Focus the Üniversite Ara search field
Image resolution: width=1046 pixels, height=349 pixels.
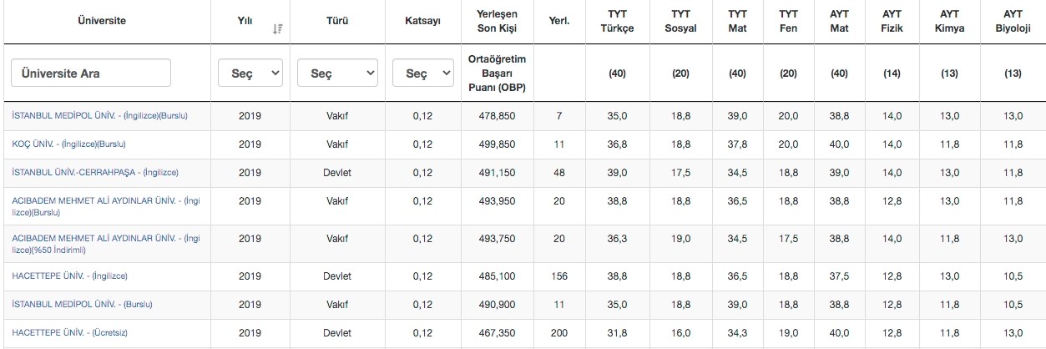click(x=91, y=73)
